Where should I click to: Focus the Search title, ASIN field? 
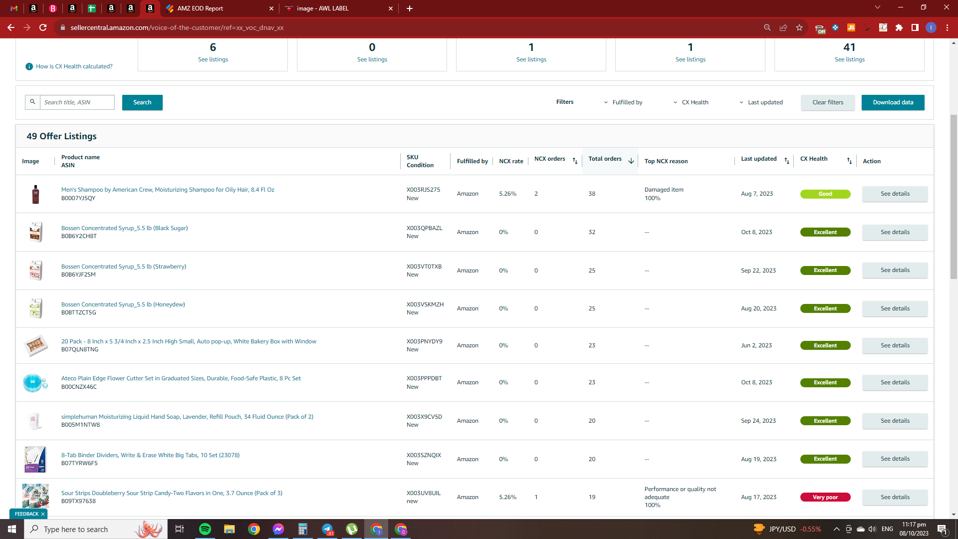point(77,102)
